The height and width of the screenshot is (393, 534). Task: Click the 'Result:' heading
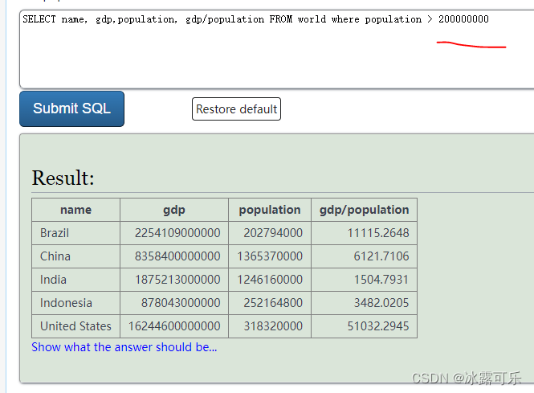[63, 178]
